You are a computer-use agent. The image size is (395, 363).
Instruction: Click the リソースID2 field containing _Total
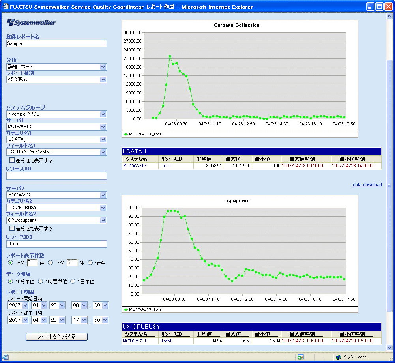click(56, 244)
